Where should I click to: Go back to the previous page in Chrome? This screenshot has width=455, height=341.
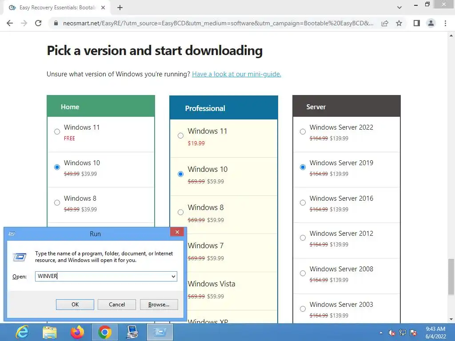(x=10, y=23)
